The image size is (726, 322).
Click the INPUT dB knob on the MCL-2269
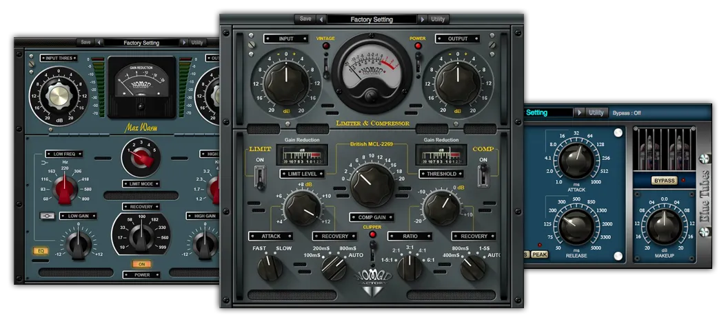(x=286, y=85)
